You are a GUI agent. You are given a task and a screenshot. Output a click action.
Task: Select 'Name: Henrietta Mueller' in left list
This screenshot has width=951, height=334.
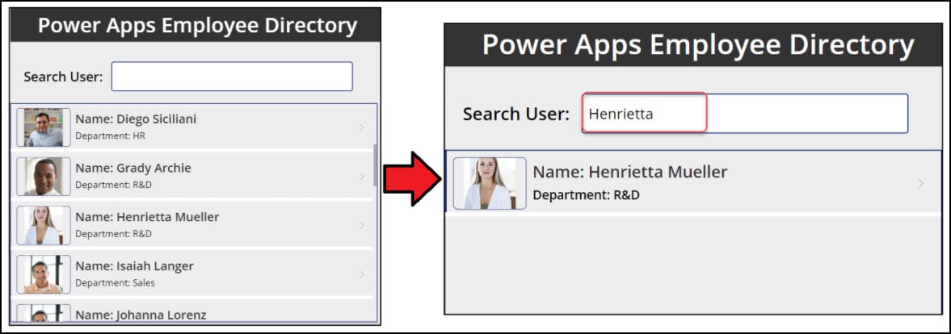pyautogui.click(x=147, y=217)
